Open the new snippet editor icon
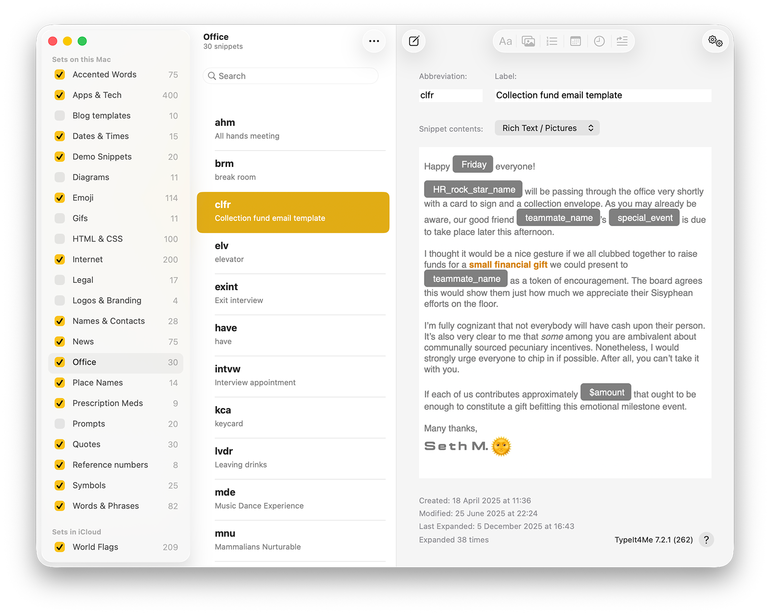The image size is (770, 615). point(414,41)
